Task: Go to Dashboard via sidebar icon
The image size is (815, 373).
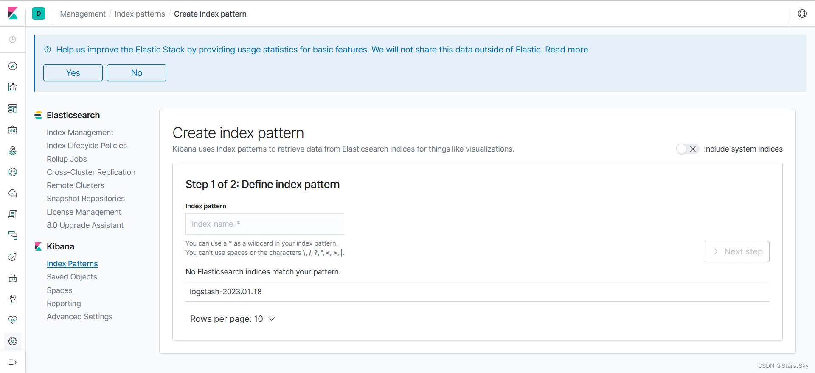Action: [13, 108]
